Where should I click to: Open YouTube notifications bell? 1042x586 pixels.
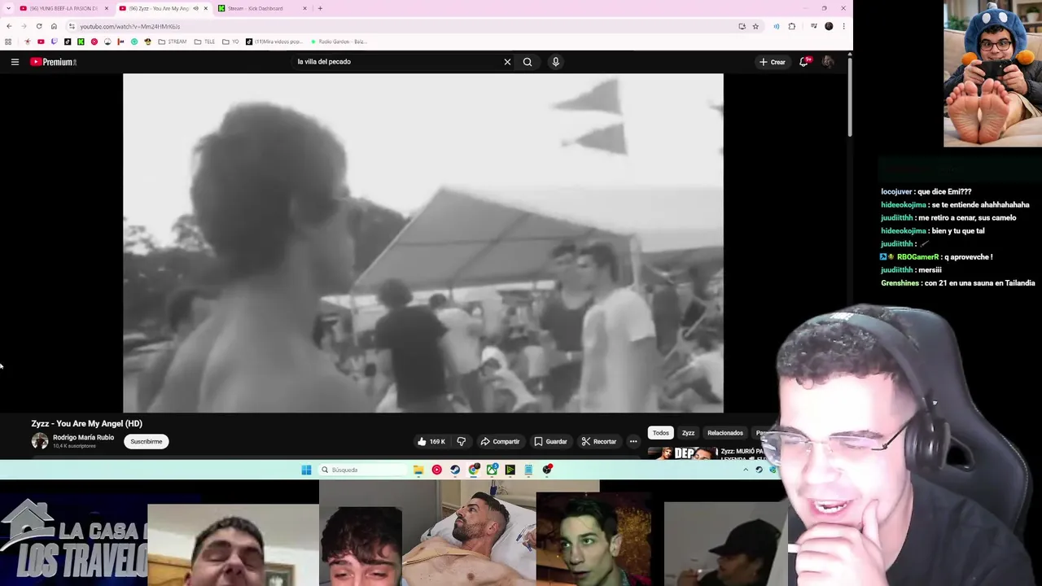[x=804, y=62]
